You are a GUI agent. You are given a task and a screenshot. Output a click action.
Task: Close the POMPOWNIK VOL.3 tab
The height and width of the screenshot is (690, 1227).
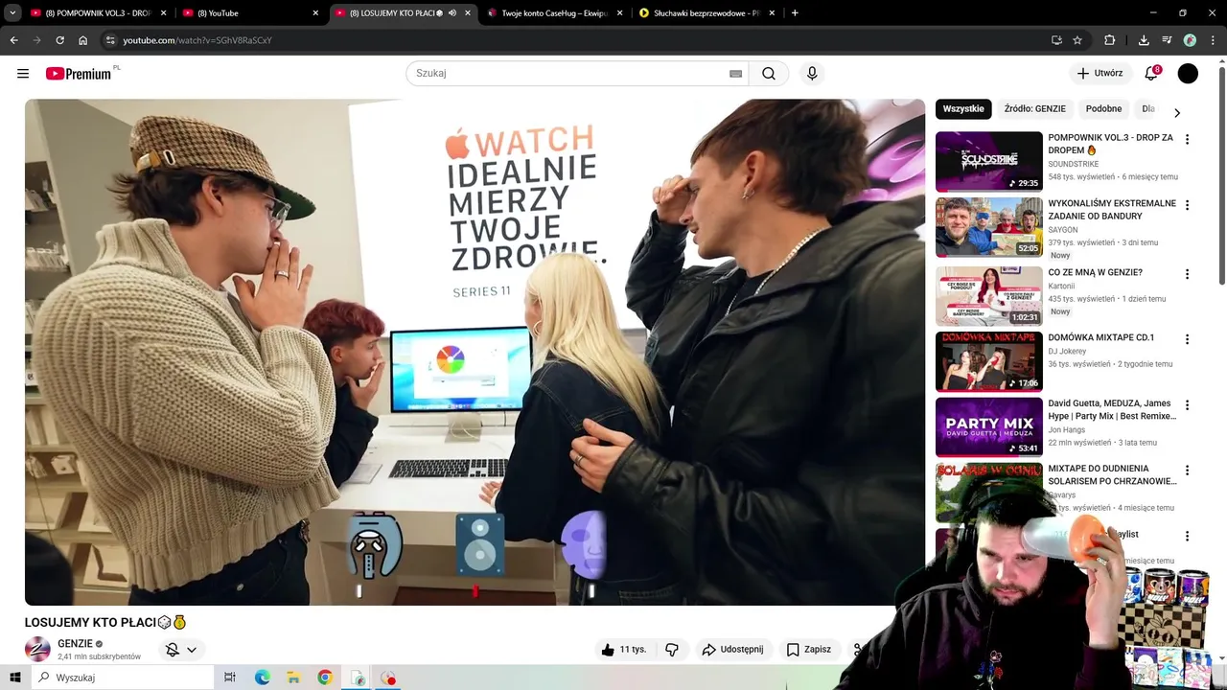[164, 12]
